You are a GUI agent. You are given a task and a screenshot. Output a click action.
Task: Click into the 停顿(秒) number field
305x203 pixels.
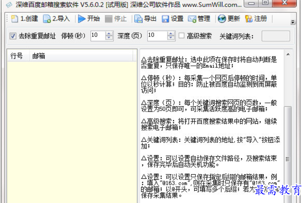click(x=98, y=36)
